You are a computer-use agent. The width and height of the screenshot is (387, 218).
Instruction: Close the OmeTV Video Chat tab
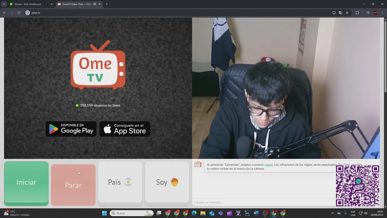pyautogui.click(x=99, y=4)
